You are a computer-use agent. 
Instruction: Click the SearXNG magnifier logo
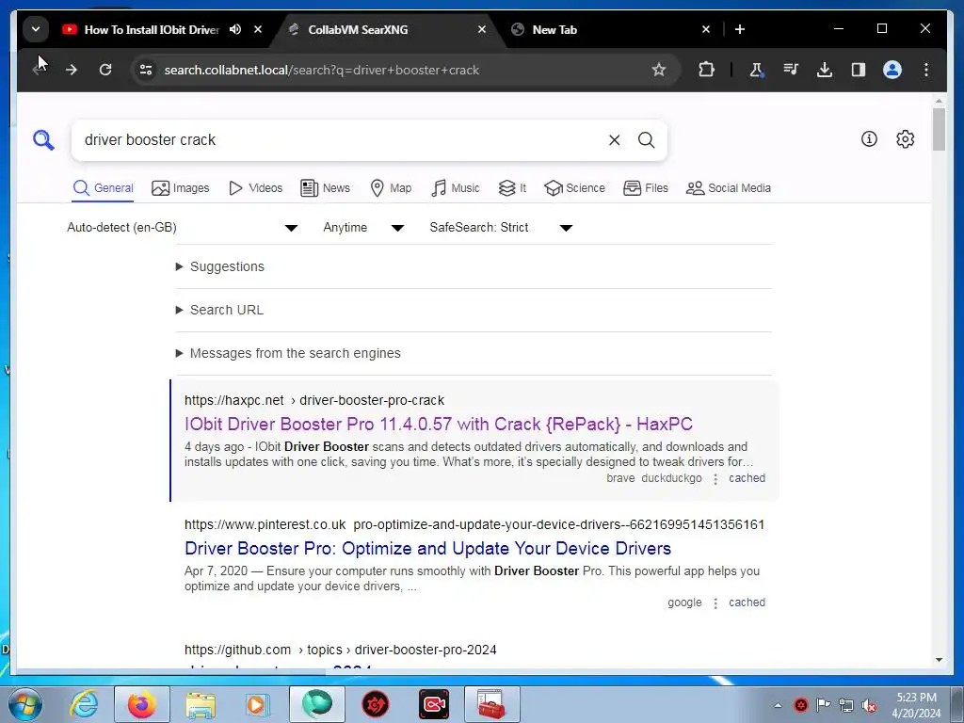(43, 140)
